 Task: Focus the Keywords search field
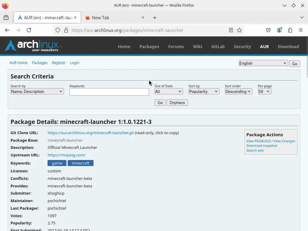pyautogui.click(x=109, y=92)
